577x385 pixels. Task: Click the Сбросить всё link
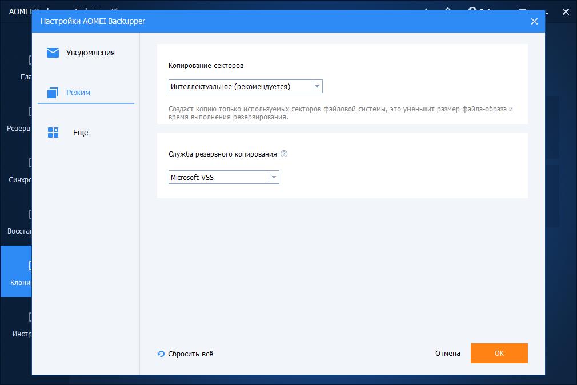190,354
